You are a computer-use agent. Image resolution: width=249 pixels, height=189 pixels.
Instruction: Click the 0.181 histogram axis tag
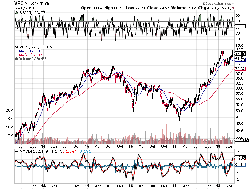pos(240,165)
